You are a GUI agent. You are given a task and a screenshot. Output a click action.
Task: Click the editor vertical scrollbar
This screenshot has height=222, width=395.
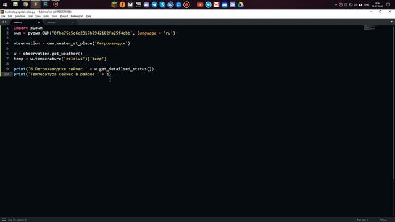pyautogui.click(x=394, y=102)
